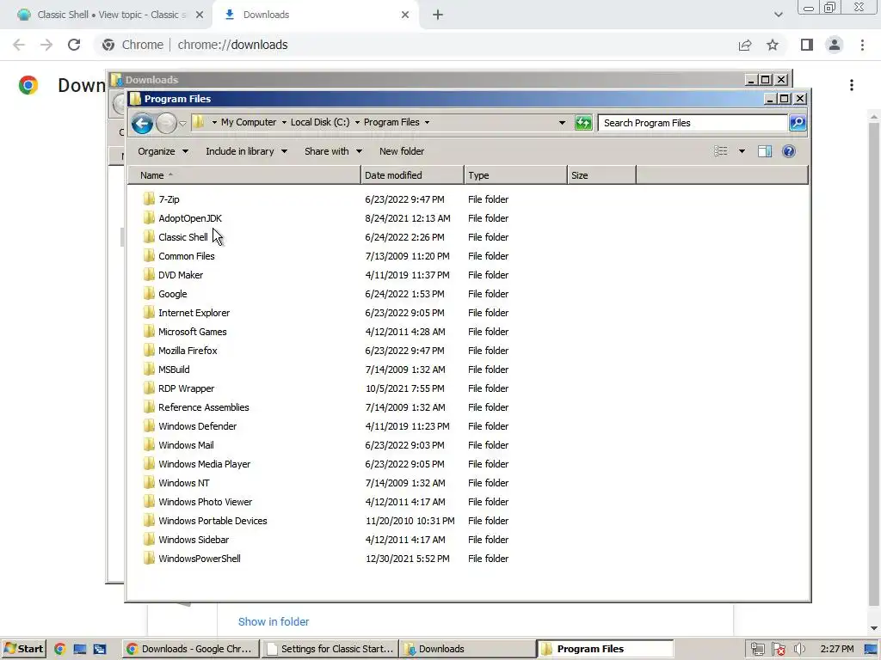This screenshot has height=660, width=881.
Task: Select the WindowsPowerShell folder icon
Action: pyautogui.click(x=149, y=558)
